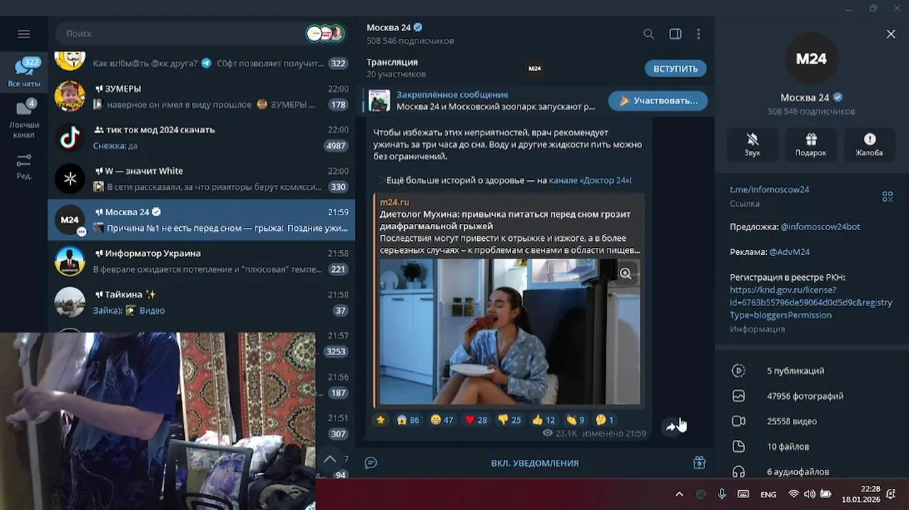Open the three-dot channel options menu
Viewport: 909px width, 510px height.
pyautogui.click(x=699, y=34)
